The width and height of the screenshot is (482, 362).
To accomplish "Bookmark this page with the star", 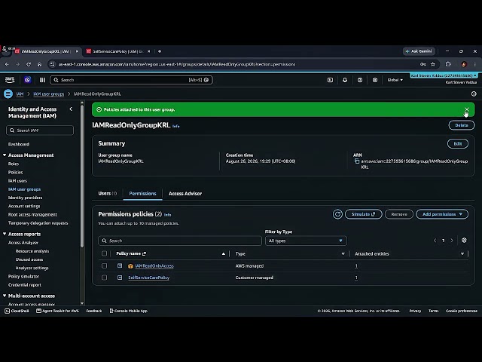I will pos(433,64).
